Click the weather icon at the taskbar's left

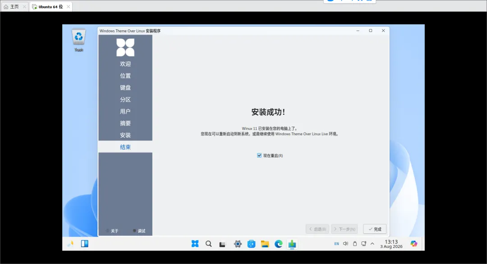point(70,244)
